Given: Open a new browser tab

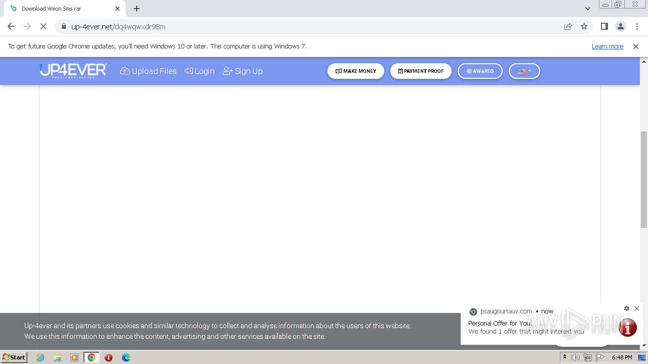Looking at the screenshot, I should point(137,9).
